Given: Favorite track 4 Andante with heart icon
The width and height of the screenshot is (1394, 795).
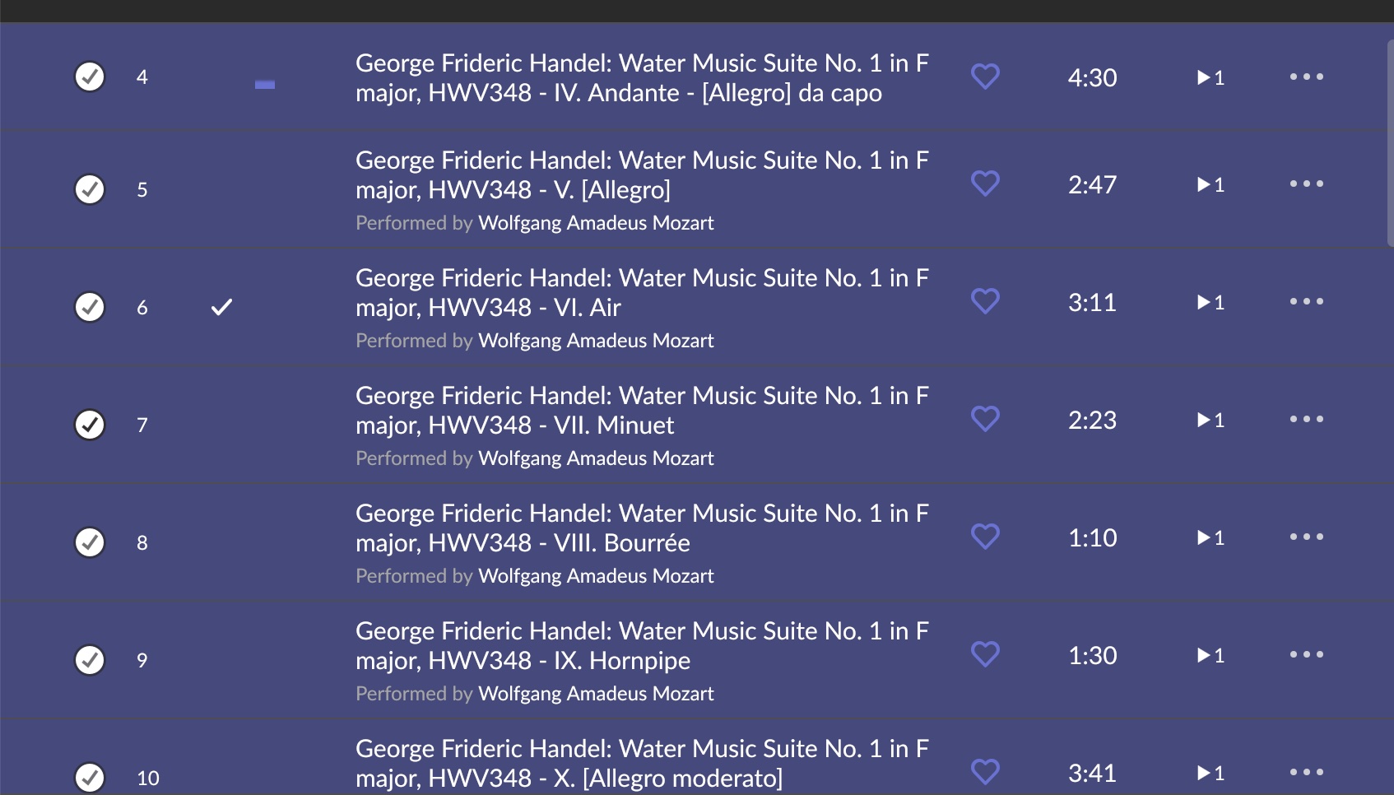Looking at the screenshot, I should tap(985, 77).
